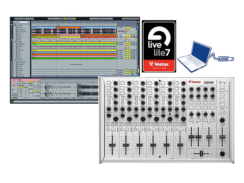Viewport: 244px width, 183px height.
Task: Open the quantization menu in control bar
Action: (72, 19)
